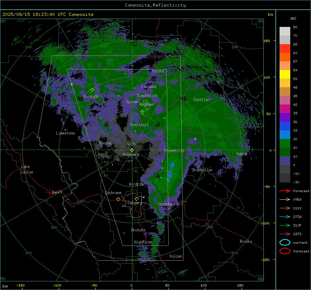Viewport: 311px width, 290px height.
Task: Click the Calgary city label
Action: pos(135,203)
